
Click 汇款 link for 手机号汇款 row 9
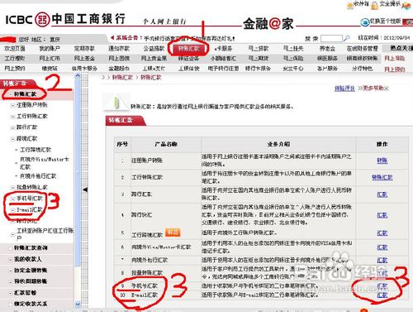382,286
